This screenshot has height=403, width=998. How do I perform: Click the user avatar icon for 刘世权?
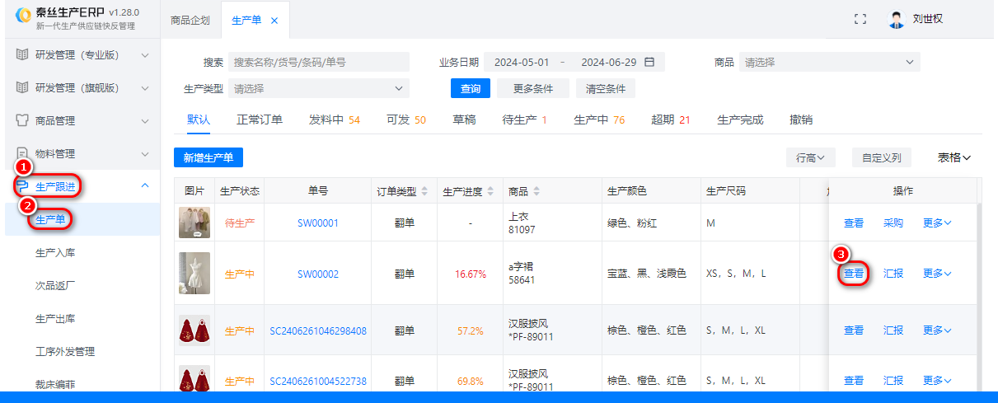[897, 19]
